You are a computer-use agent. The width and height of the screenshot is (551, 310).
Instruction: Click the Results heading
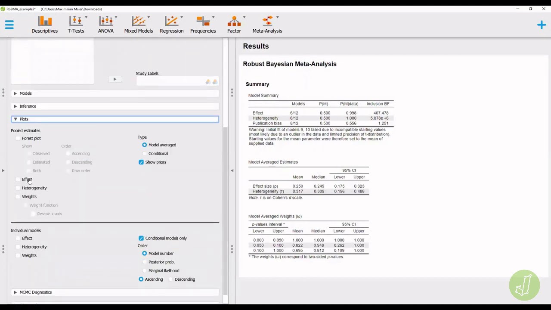tap(256, 46)
